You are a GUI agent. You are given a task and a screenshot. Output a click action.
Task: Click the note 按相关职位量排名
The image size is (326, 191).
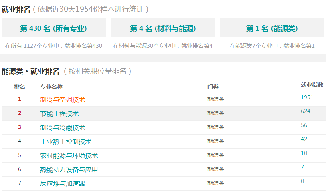tap(97, 71)
